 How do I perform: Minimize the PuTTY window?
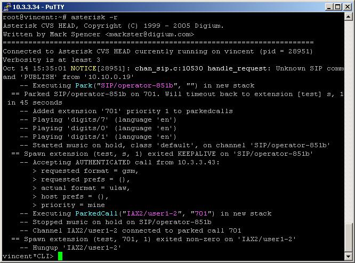point(328,7)
